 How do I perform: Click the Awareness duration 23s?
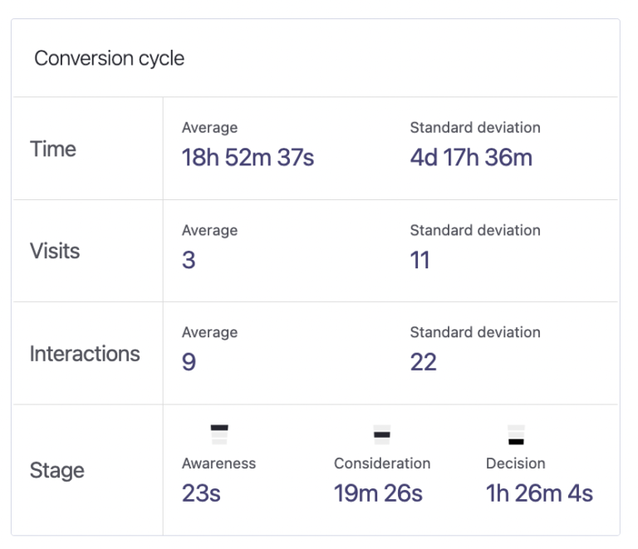[201, 493]
